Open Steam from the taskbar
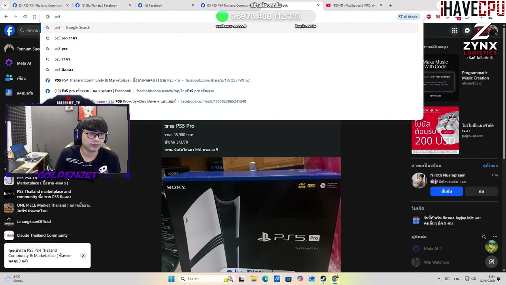Image resolution: width=506 pixels, height=285 pixels. (x=323, y=279)
